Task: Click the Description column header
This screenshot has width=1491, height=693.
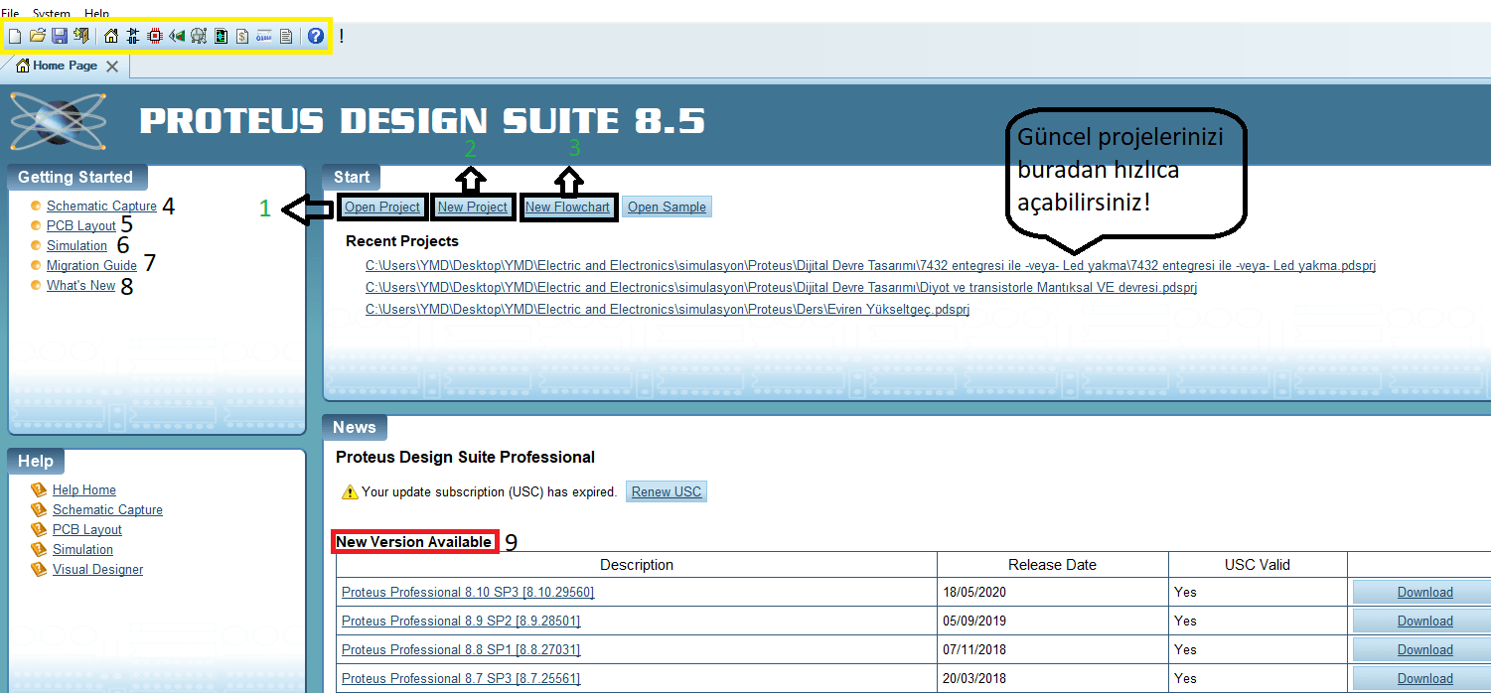Action: 637,565
